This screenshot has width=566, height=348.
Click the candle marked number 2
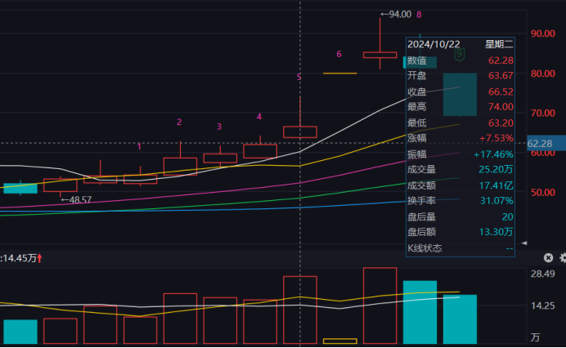[180, 166]
